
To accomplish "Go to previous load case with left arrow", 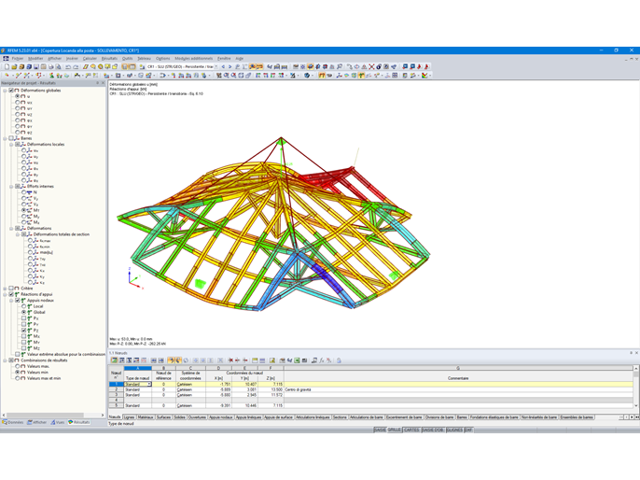I will tap(223, 66).
